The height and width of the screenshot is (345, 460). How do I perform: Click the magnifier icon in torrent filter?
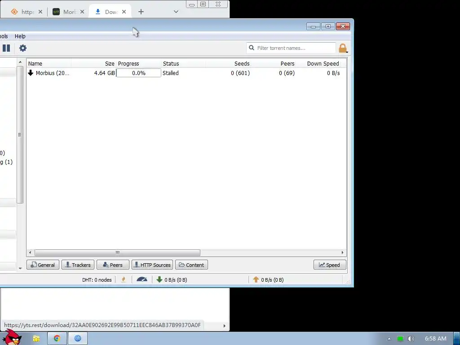pyautogui.click(x=252, y=48)
